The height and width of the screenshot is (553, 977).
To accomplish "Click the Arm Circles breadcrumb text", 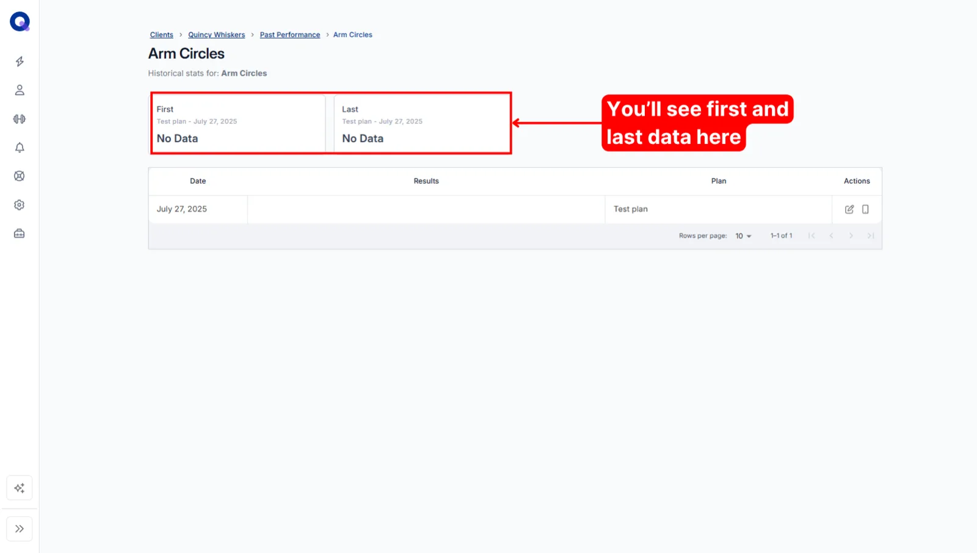I will 353,35.
